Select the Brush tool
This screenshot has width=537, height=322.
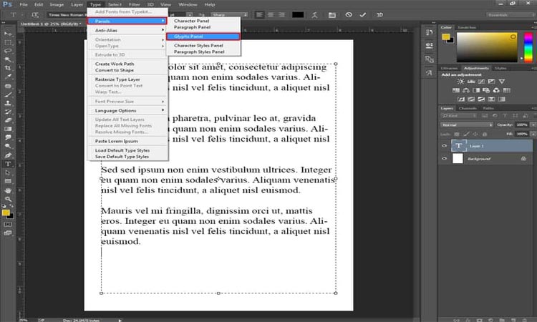click(8, 94)
